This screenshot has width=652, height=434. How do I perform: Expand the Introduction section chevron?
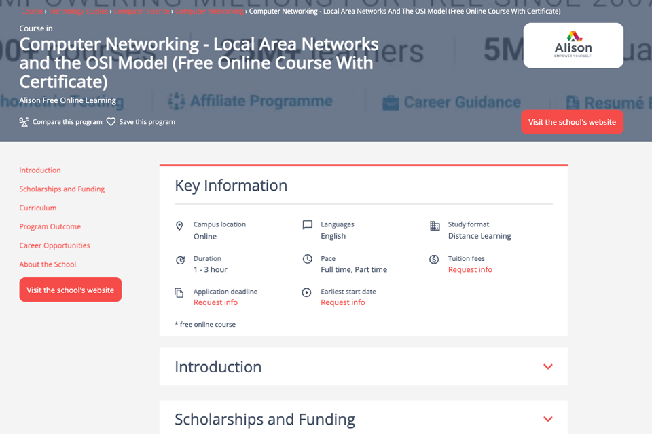[548, 367]
